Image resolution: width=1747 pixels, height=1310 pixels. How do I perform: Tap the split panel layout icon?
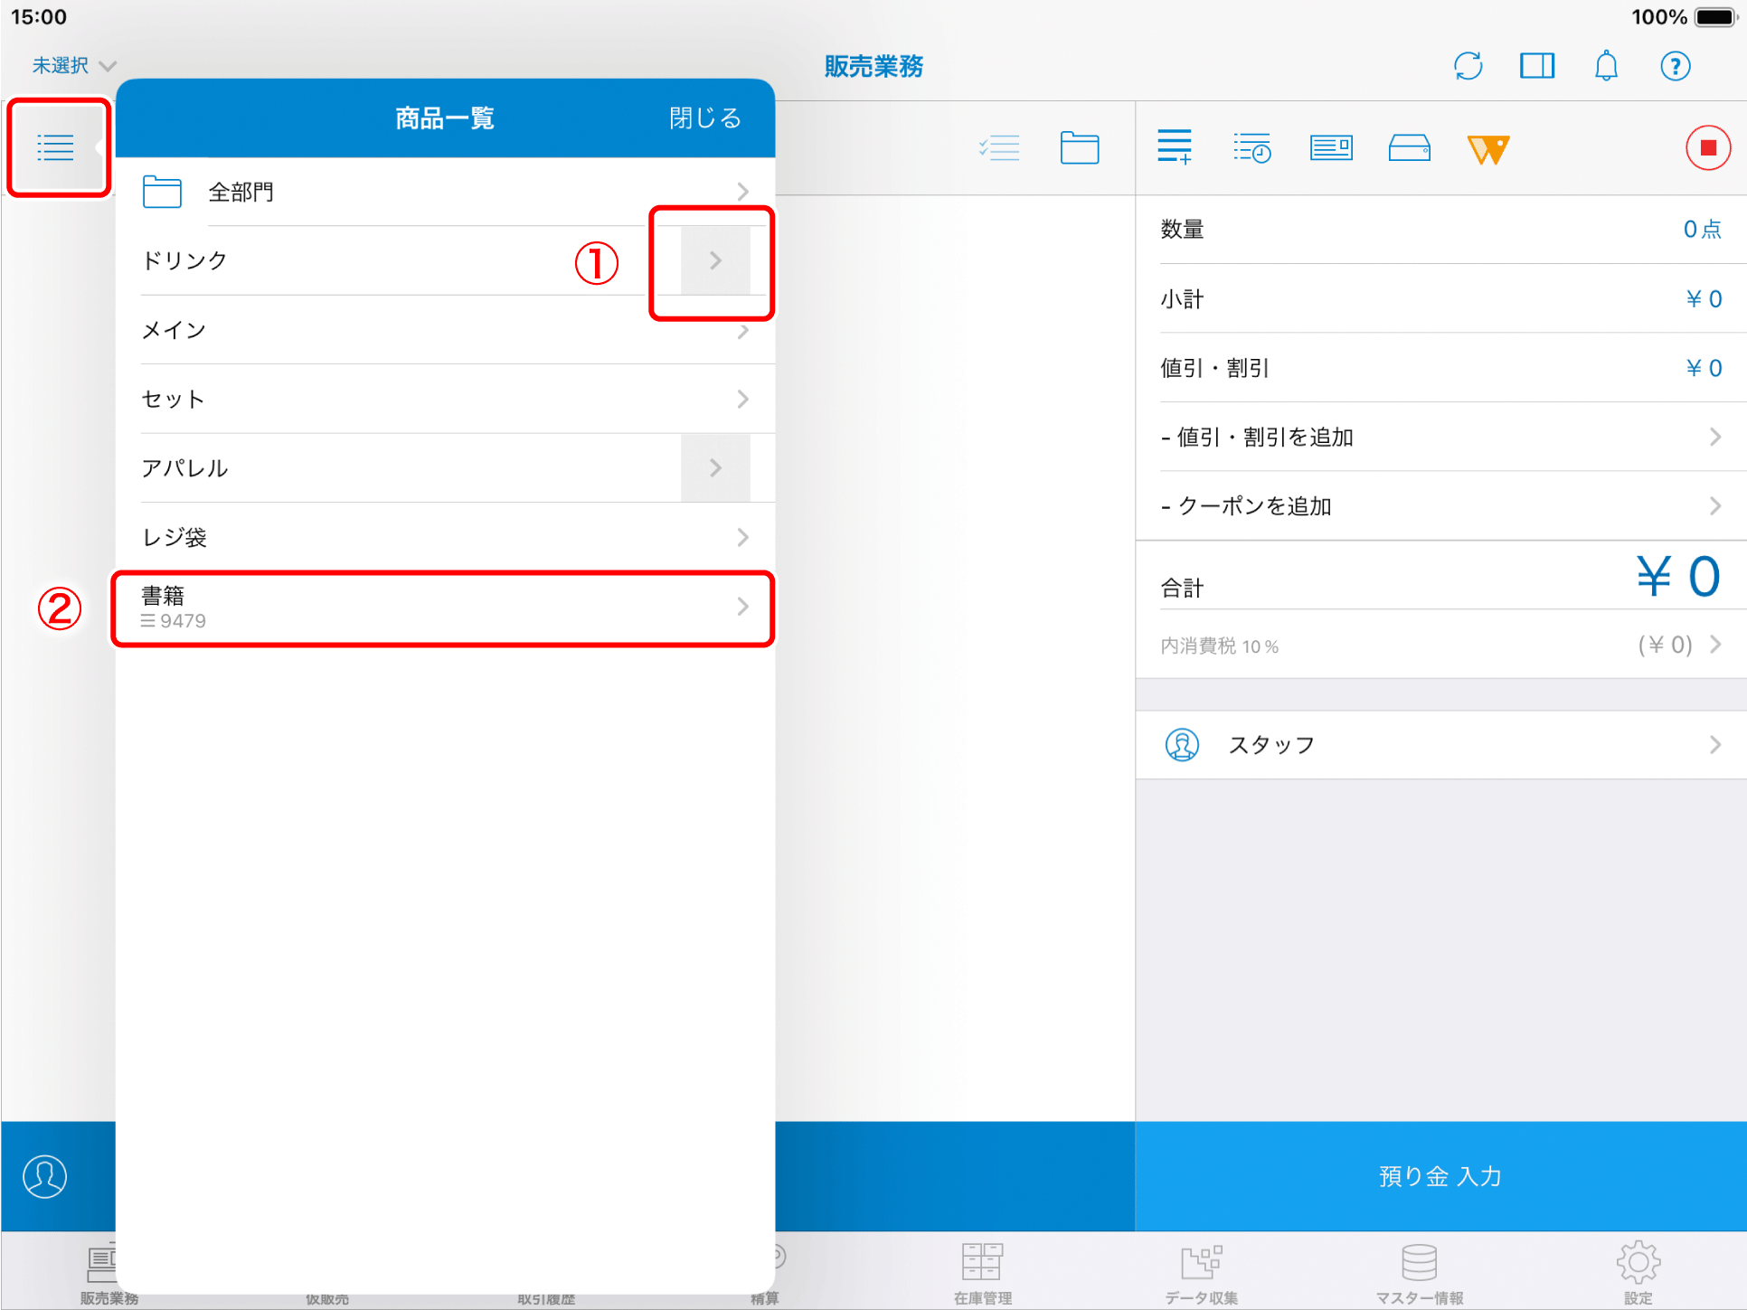coord(1536,66)
